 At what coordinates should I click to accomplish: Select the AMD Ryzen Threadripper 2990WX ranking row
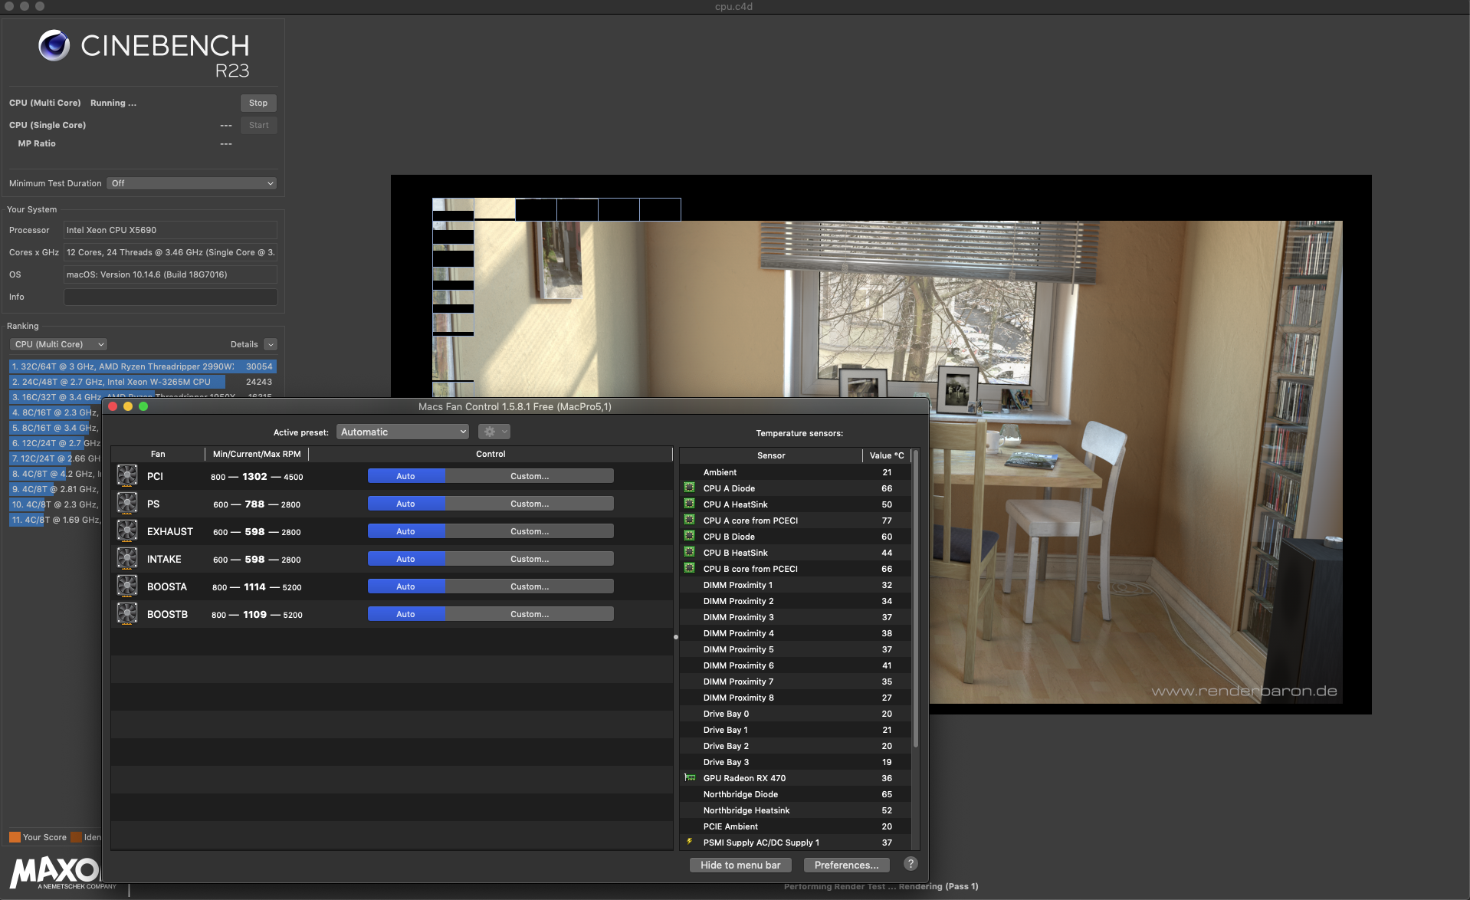tap(143, 366)
